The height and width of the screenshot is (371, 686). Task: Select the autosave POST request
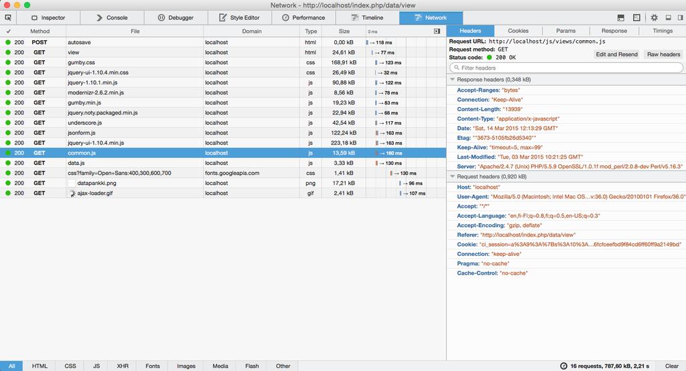(x=223, y=42)
